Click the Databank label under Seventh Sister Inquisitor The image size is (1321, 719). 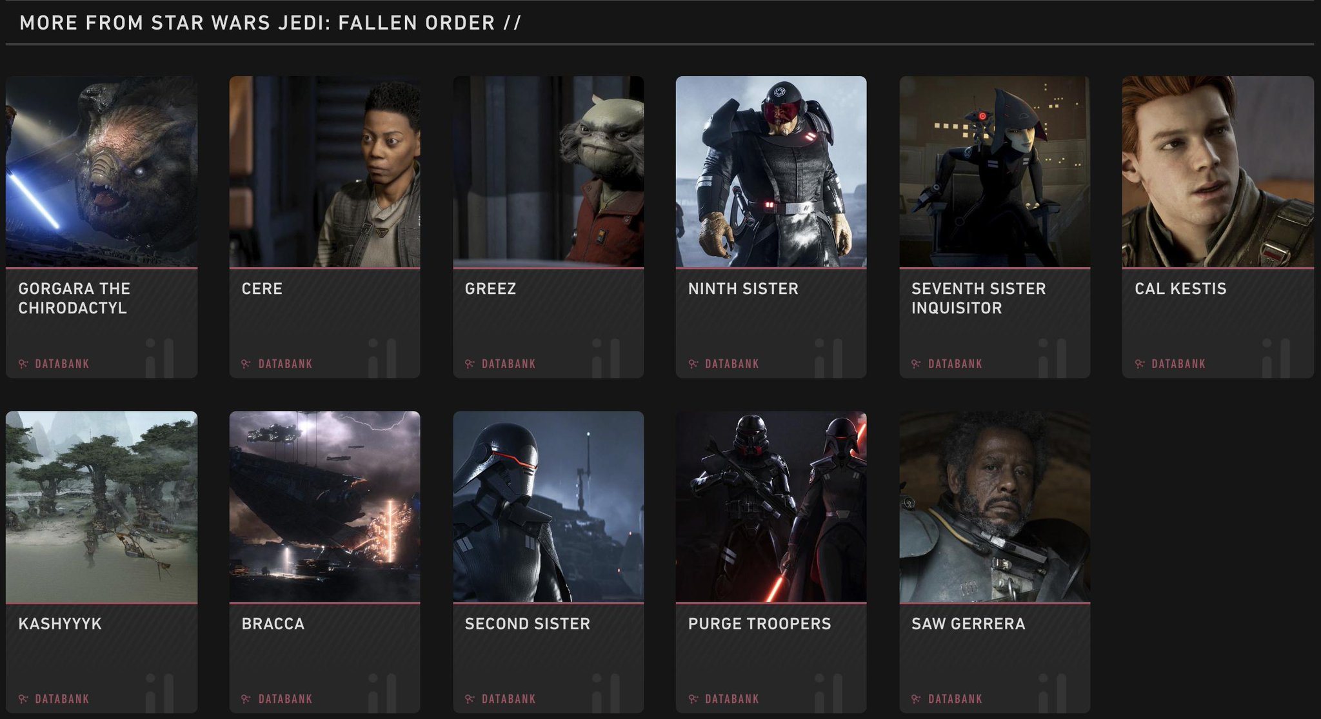pyautogui.click(x=955, y=364)
